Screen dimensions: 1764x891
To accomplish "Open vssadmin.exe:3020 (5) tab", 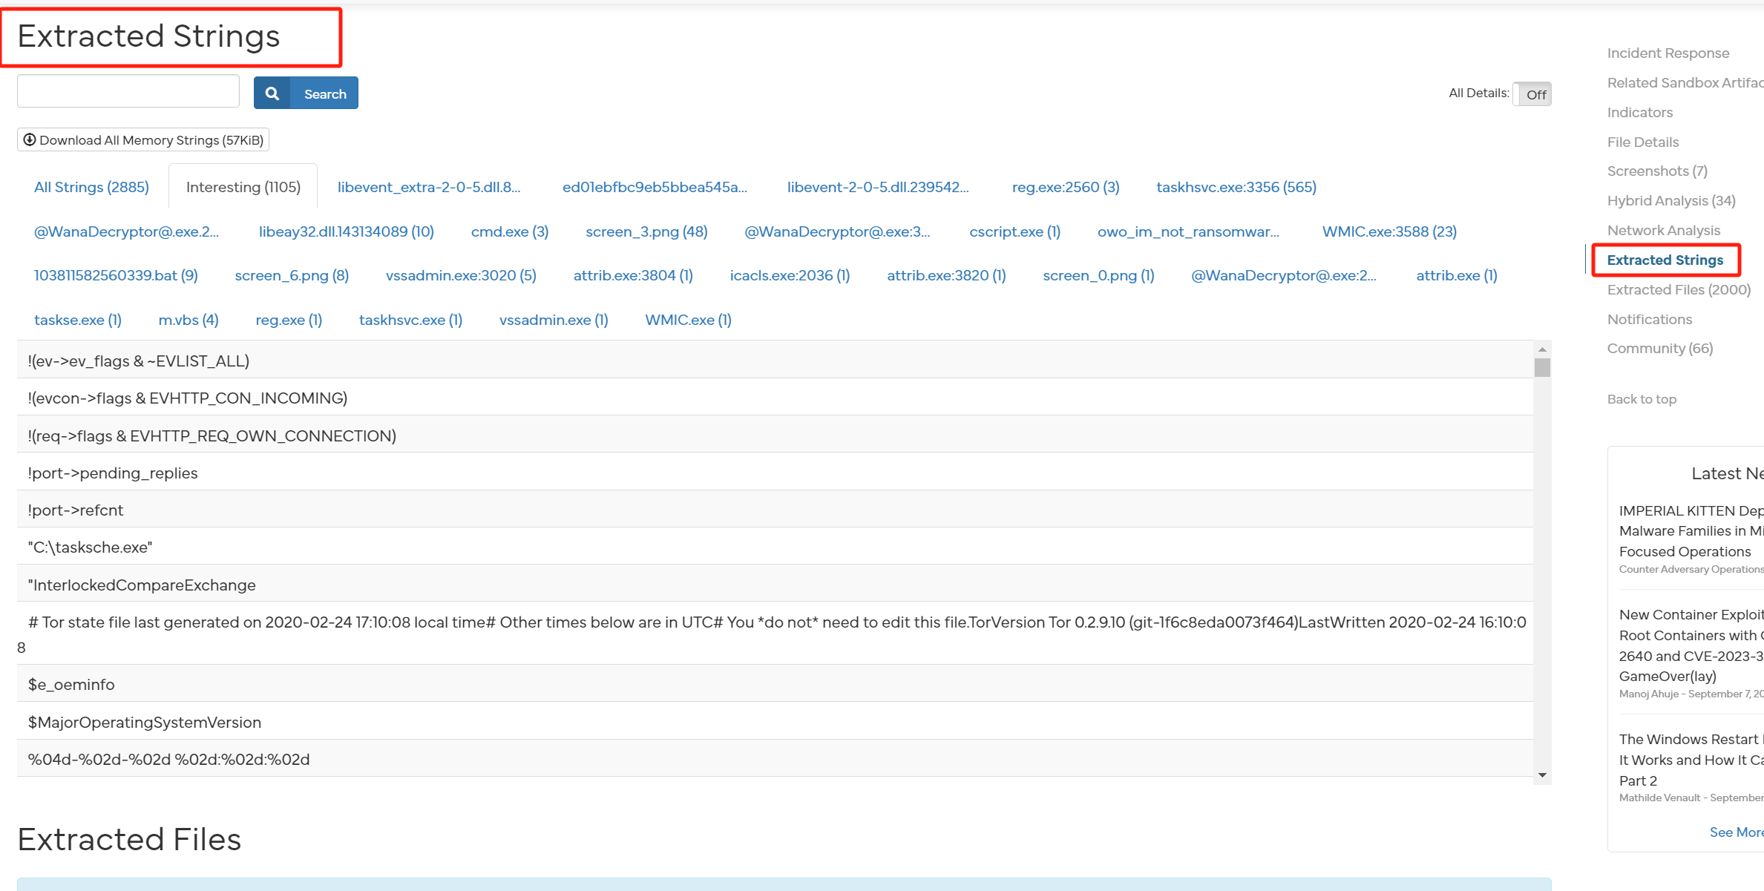I will [x=461, y=275].
